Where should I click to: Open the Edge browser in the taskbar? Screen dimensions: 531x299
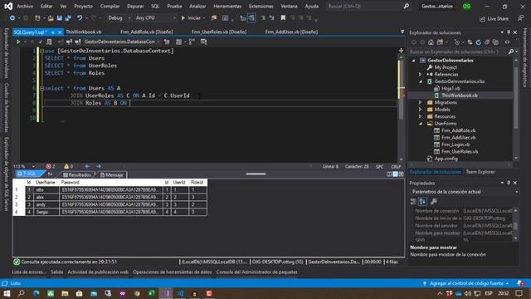point(37,293)
